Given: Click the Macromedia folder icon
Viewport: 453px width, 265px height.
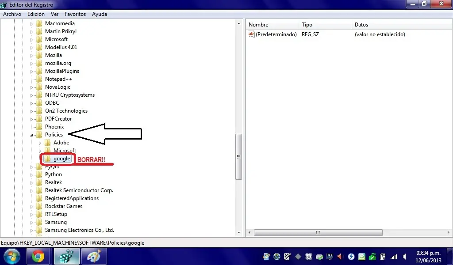Looking at the screenshot, I should pos(39,23).
